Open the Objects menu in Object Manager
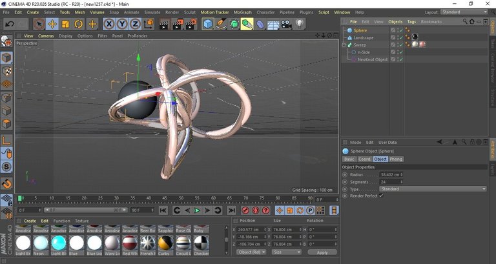 [395, 21]
